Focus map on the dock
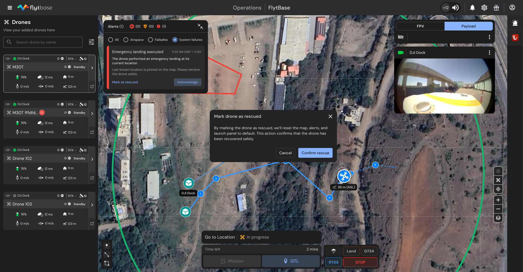Viewport: 523px width, 272px height. click(x=498, y=171)
